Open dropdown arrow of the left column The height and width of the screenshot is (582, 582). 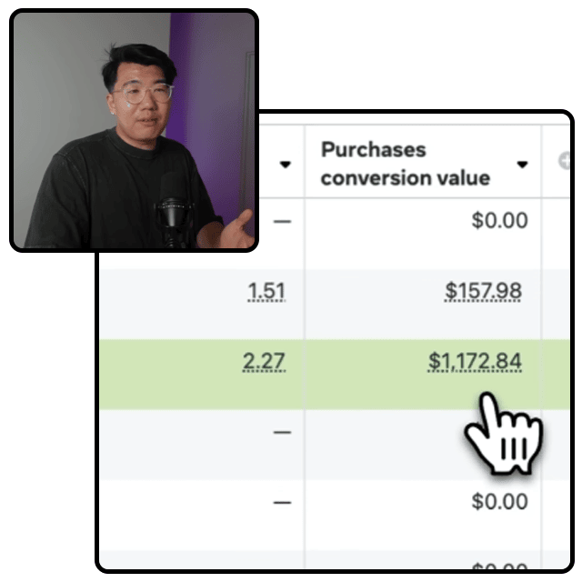coord(286,165)
